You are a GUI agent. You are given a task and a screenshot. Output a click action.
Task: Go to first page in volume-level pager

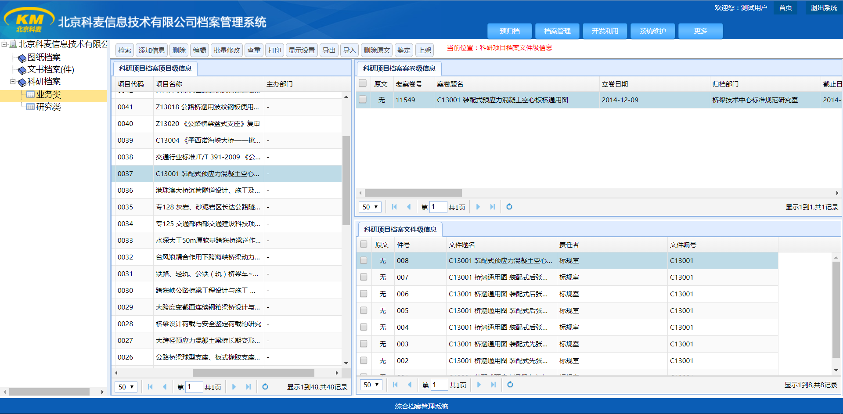[394, 207]
